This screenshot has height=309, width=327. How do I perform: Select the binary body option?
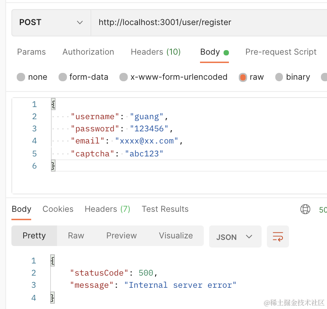coord(279,77)
